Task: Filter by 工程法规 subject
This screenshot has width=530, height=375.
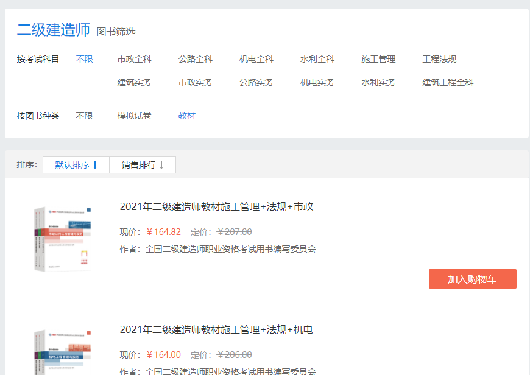Action: 439,59
